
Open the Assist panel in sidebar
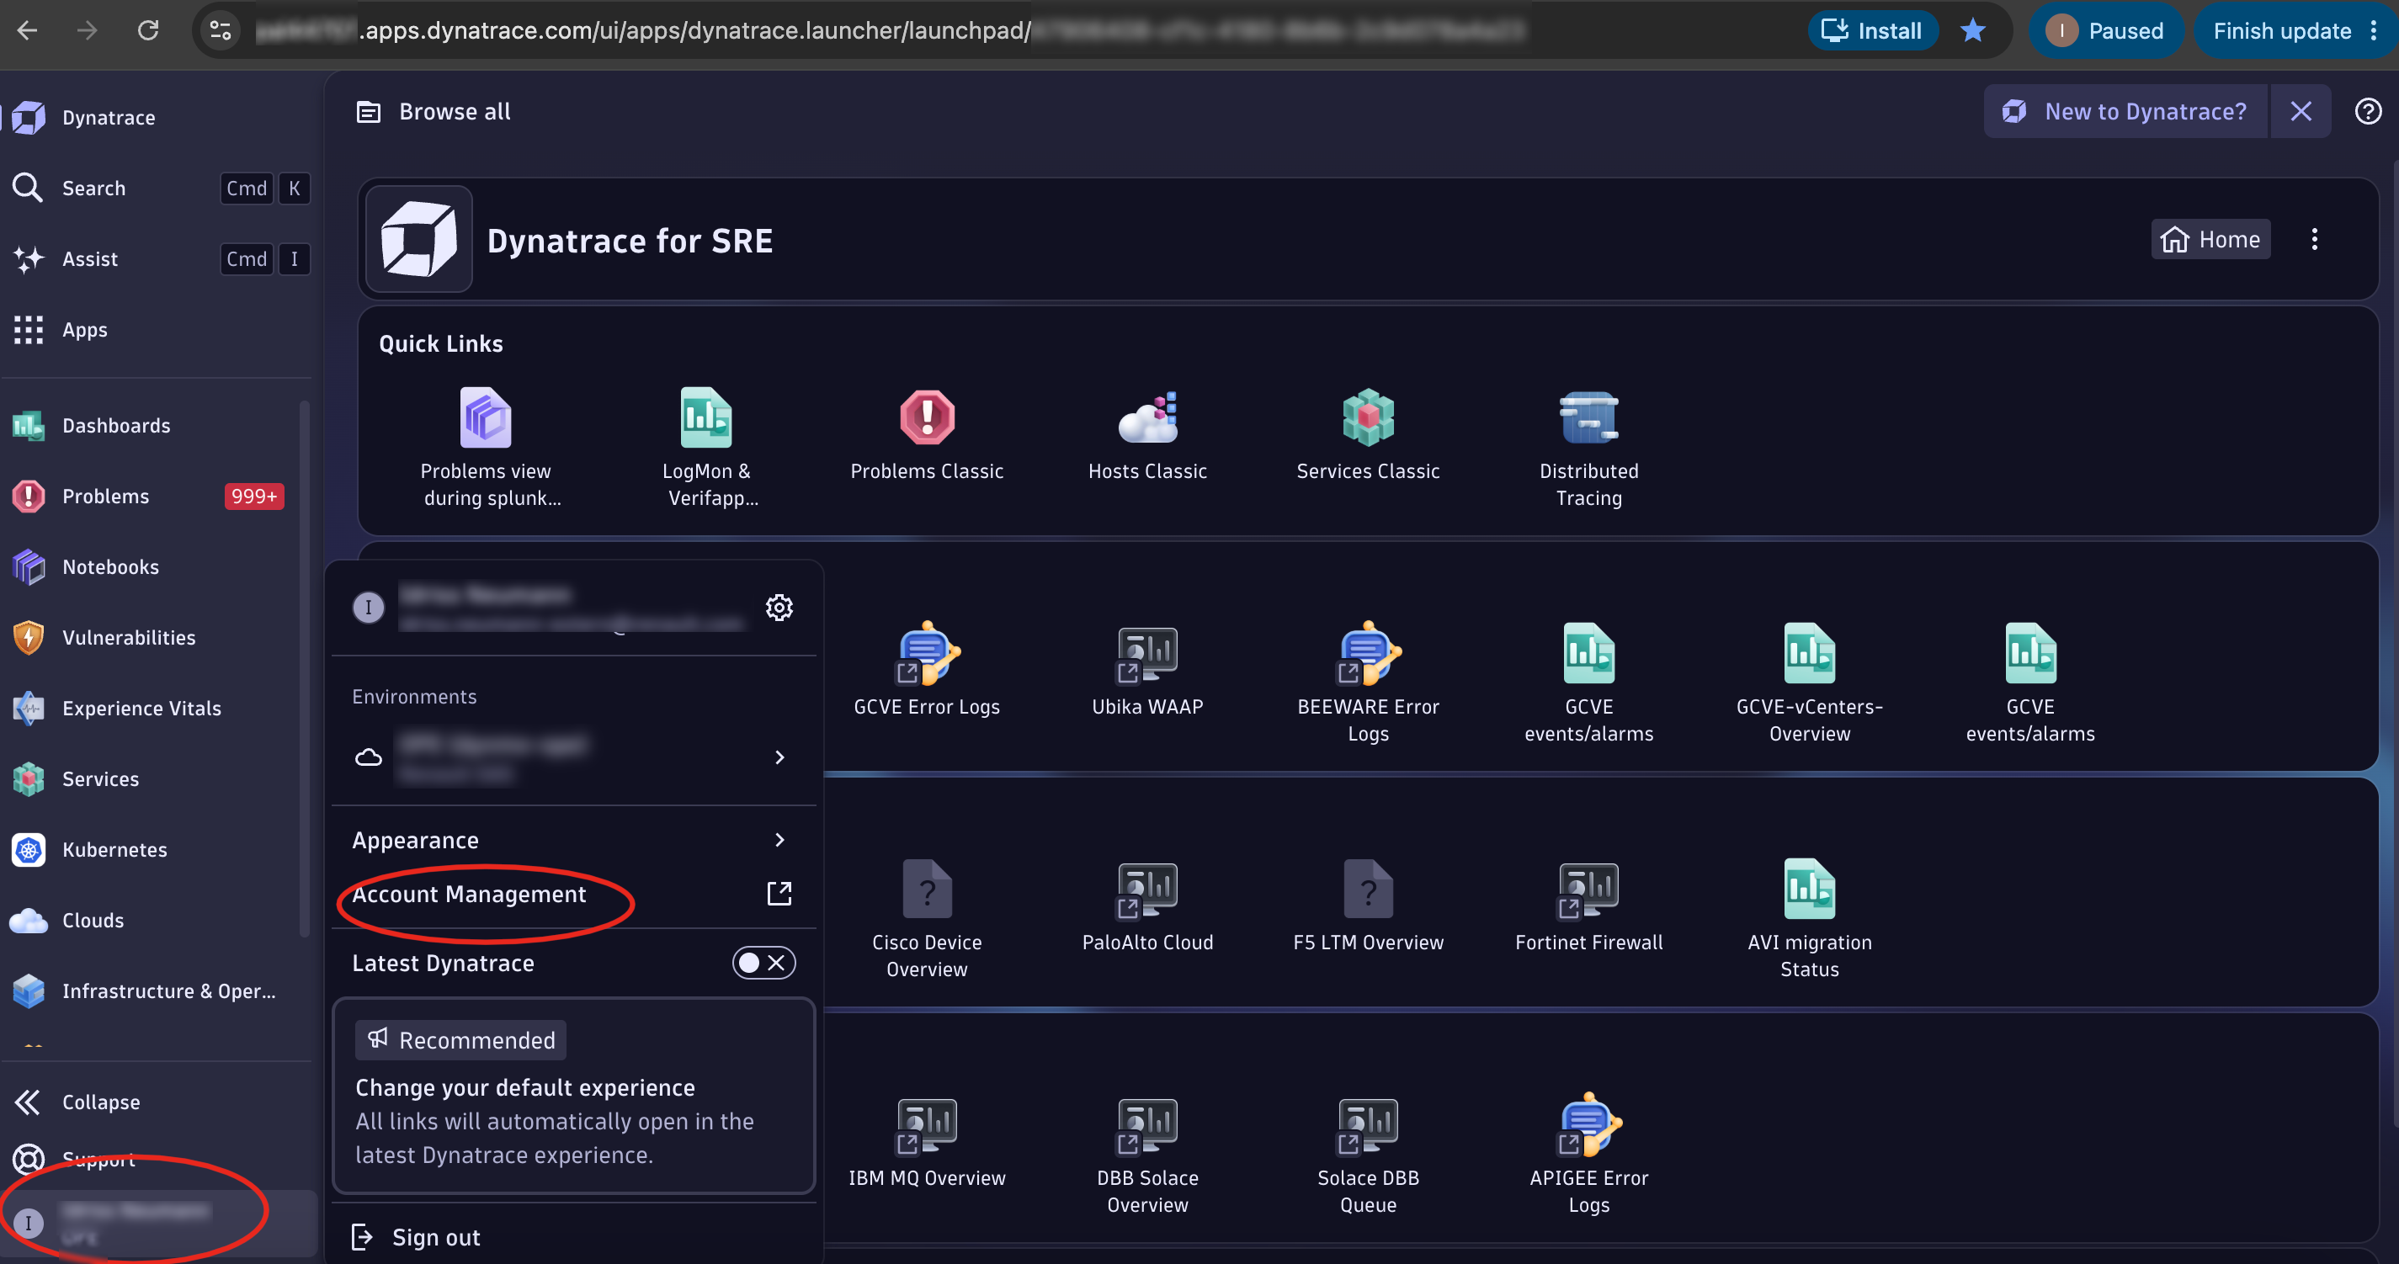158,258
